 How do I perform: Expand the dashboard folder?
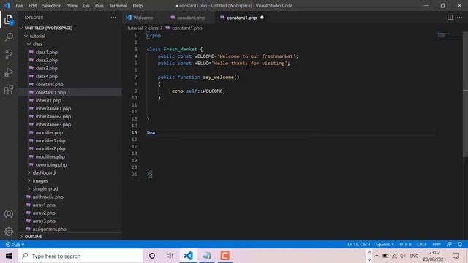[x=29, y=172]
